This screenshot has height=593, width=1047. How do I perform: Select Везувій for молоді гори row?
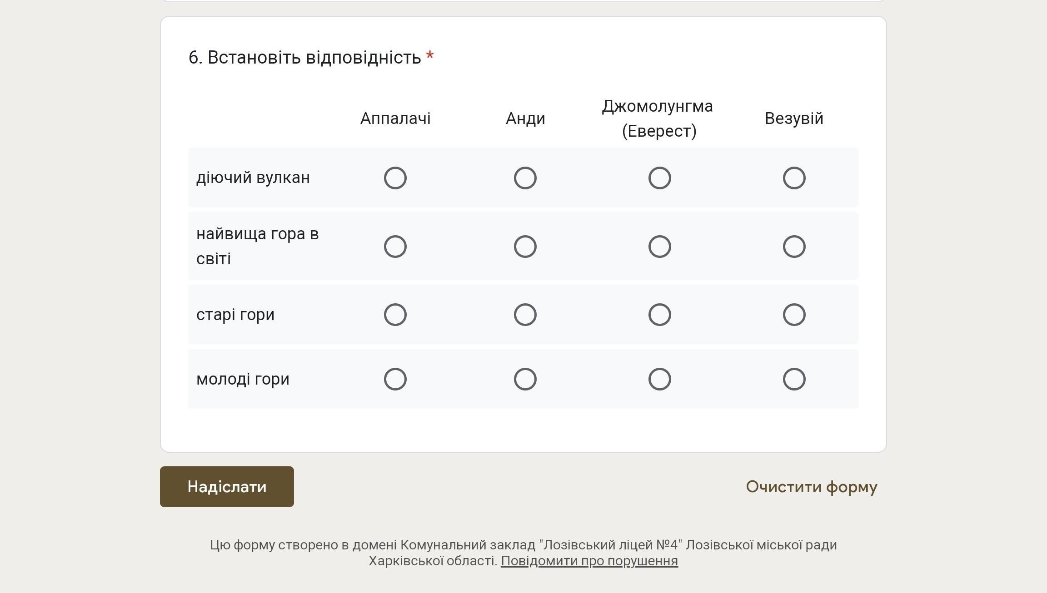coord(794,379)
